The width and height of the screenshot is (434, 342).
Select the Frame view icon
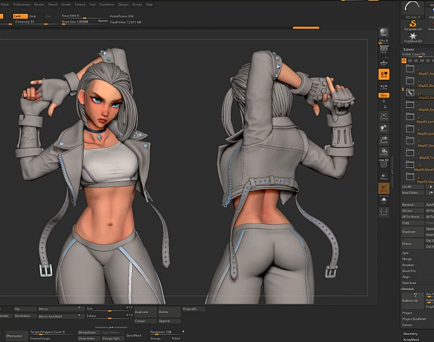pyautogui.click(x=384, y=116)
